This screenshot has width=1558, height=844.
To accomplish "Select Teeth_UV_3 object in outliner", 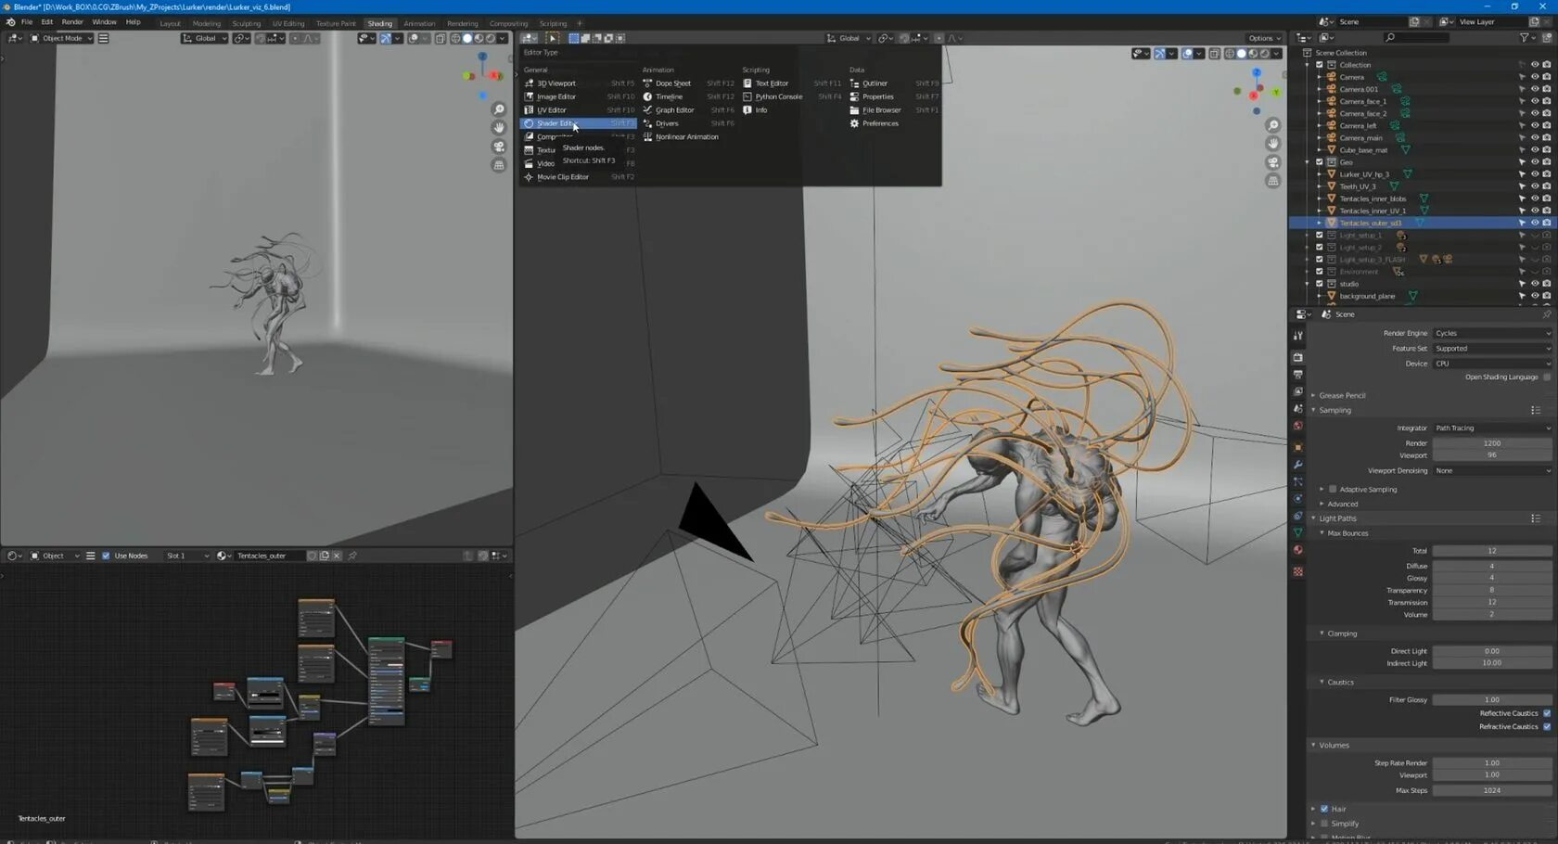I will tap(1357, 186).
